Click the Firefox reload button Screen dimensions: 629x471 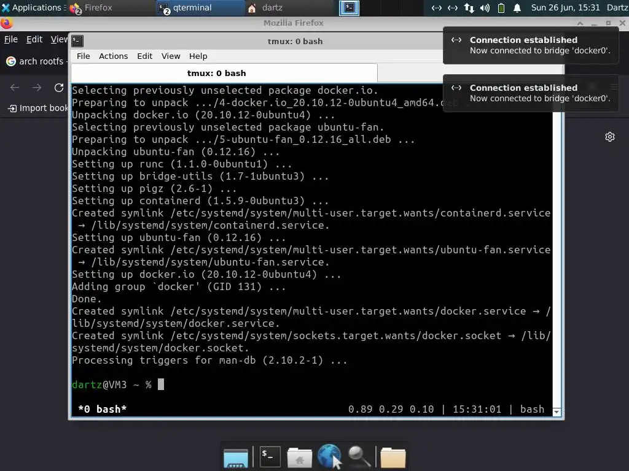[x=59, y=87]
